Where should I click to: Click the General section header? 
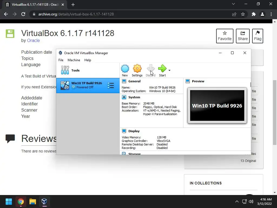pyautogui.click(x=134, y=81)
